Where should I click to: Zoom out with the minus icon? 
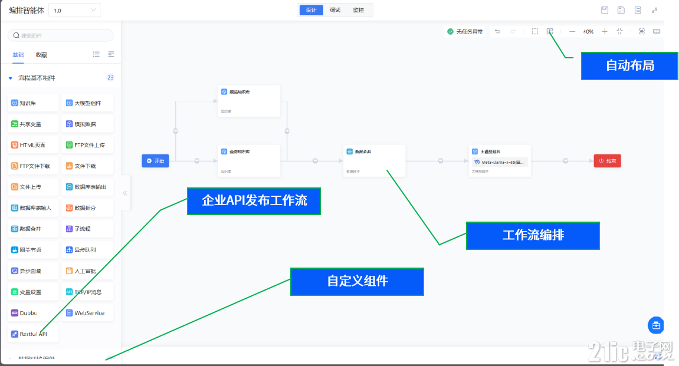pyautogui.click(x=572, y=32)
